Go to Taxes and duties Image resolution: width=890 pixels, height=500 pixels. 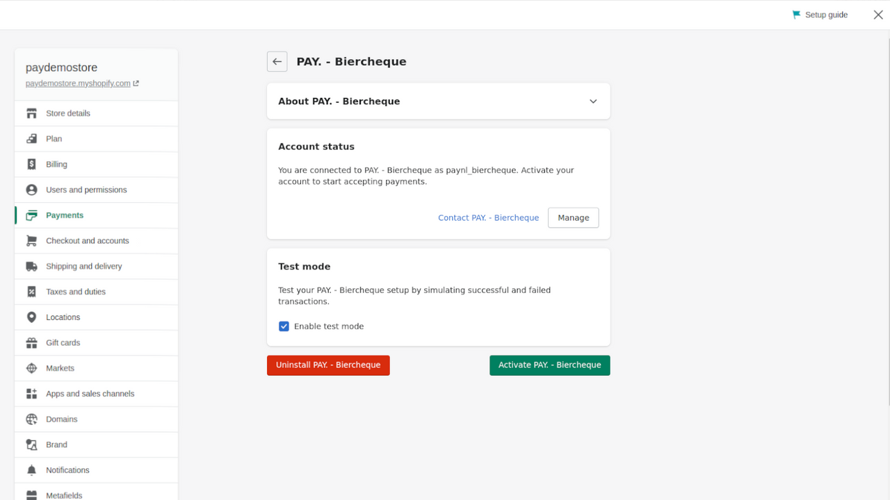click(96, 292)
